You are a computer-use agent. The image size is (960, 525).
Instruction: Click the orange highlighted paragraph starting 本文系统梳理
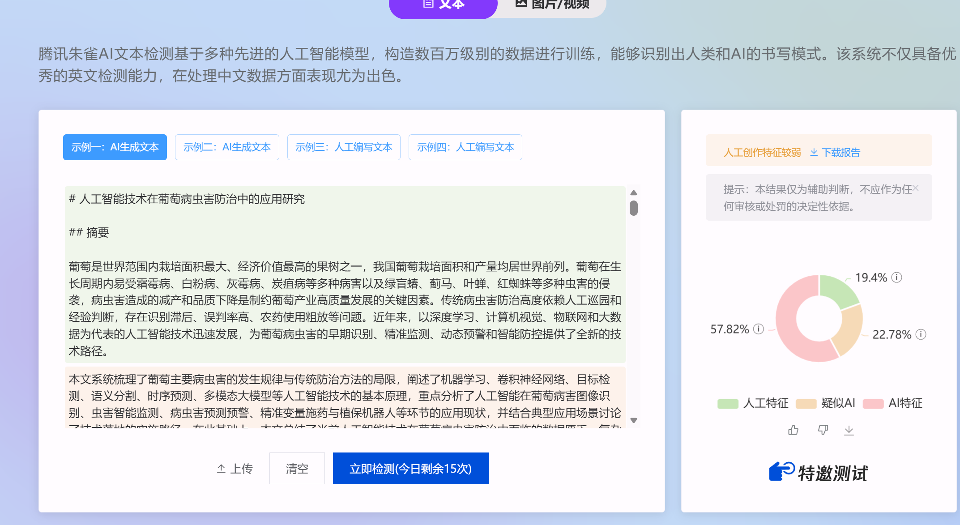345,397
